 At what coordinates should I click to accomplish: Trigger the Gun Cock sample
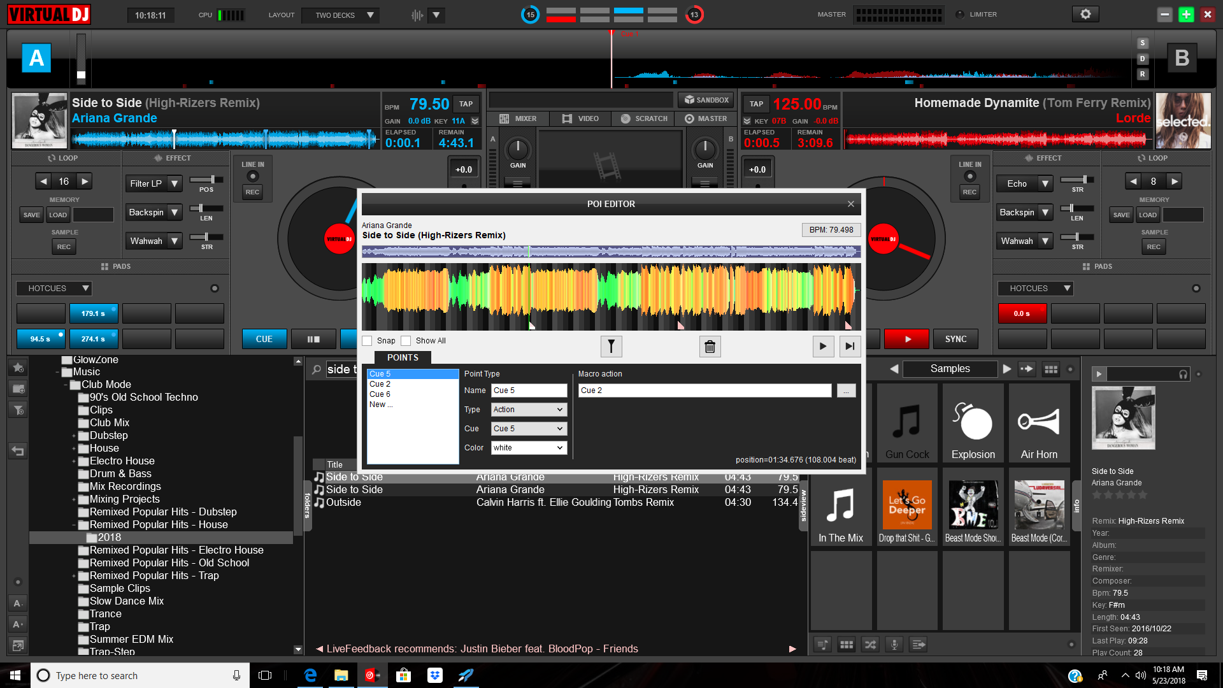(x=907, y=423)
